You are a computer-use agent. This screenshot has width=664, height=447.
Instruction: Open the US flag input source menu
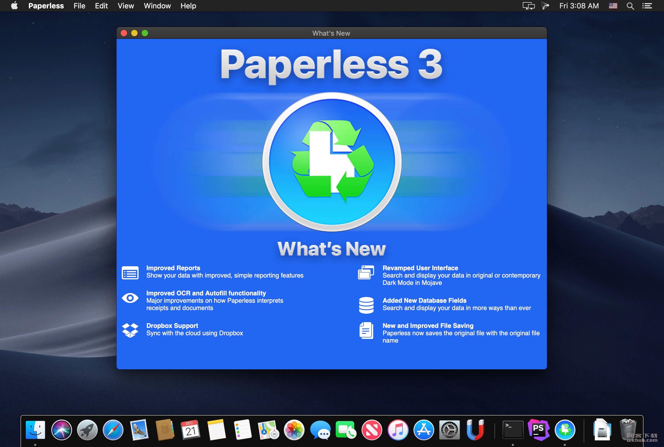coord(613,6)
